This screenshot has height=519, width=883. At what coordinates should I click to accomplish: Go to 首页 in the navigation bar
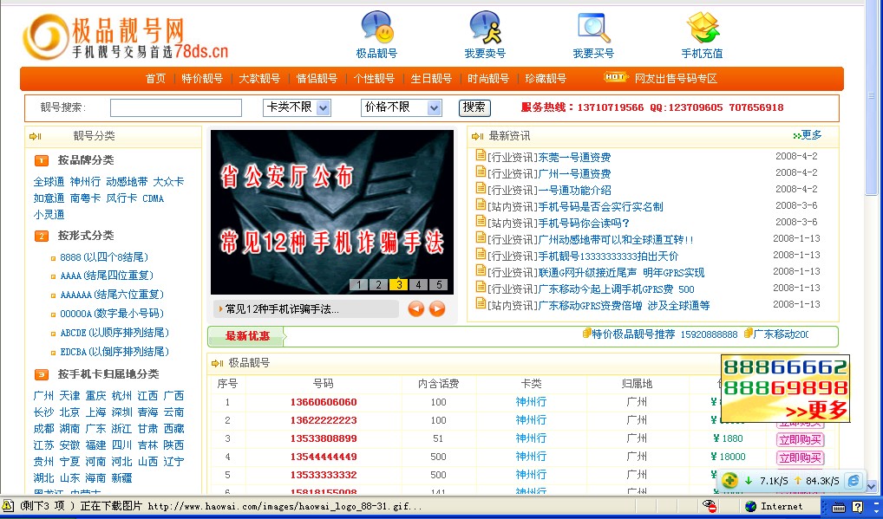(155, 79)
